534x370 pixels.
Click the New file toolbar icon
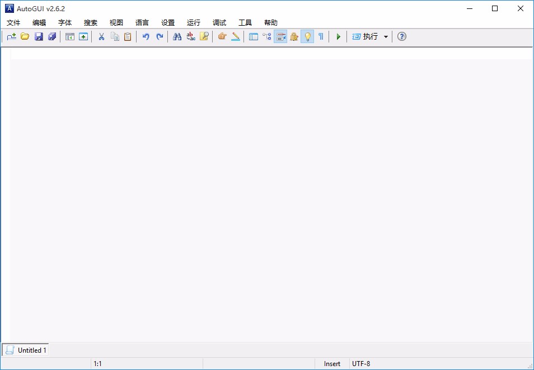pyautogui.click(x=12, y=36)
